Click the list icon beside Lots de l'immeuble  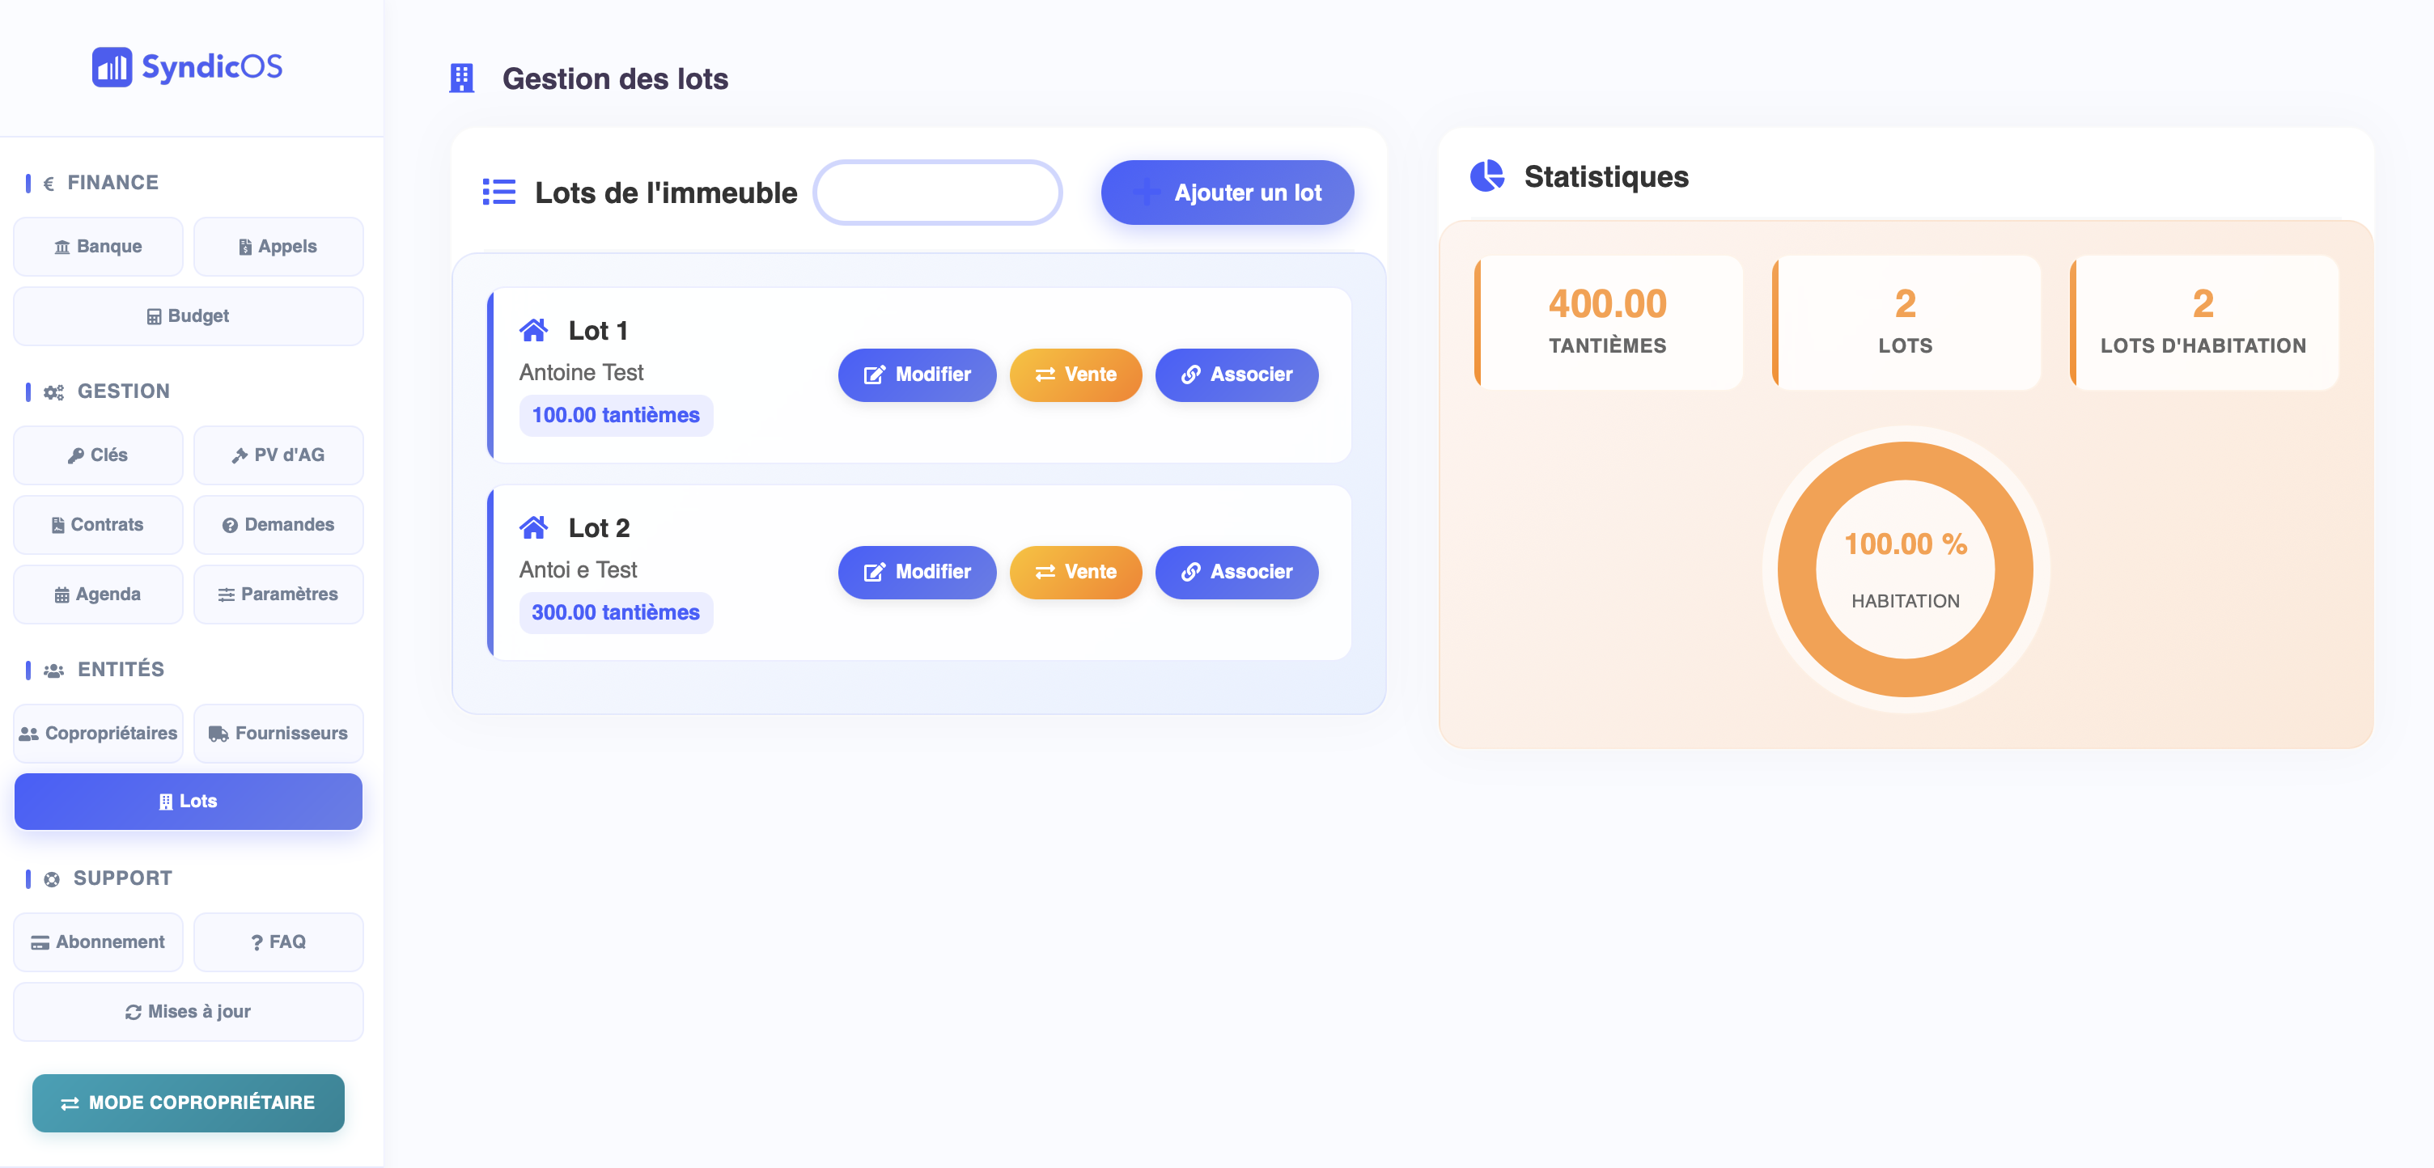tap(499, 193)
